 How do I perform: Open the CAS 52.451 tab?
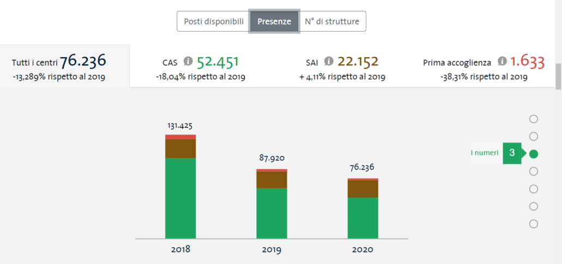200,67
